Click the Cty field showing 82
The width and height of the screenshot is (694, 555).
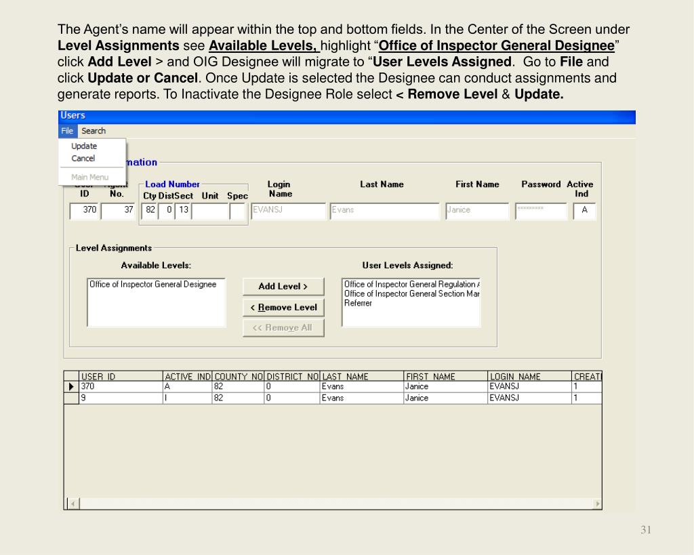click(150, 211)
